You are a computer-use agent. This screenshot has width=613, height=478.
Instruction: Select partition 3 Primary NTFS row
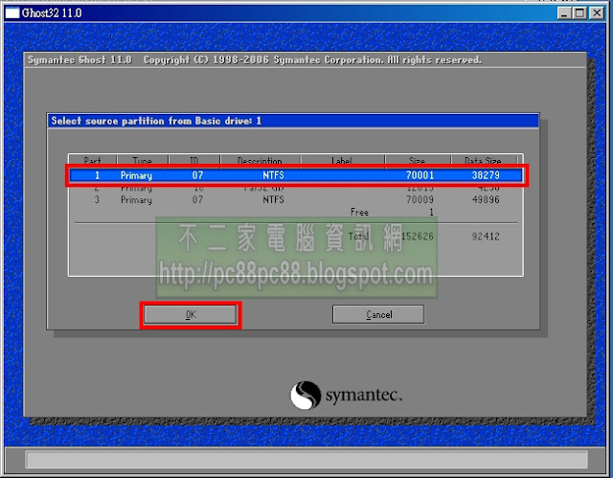[x=296, y=199]
